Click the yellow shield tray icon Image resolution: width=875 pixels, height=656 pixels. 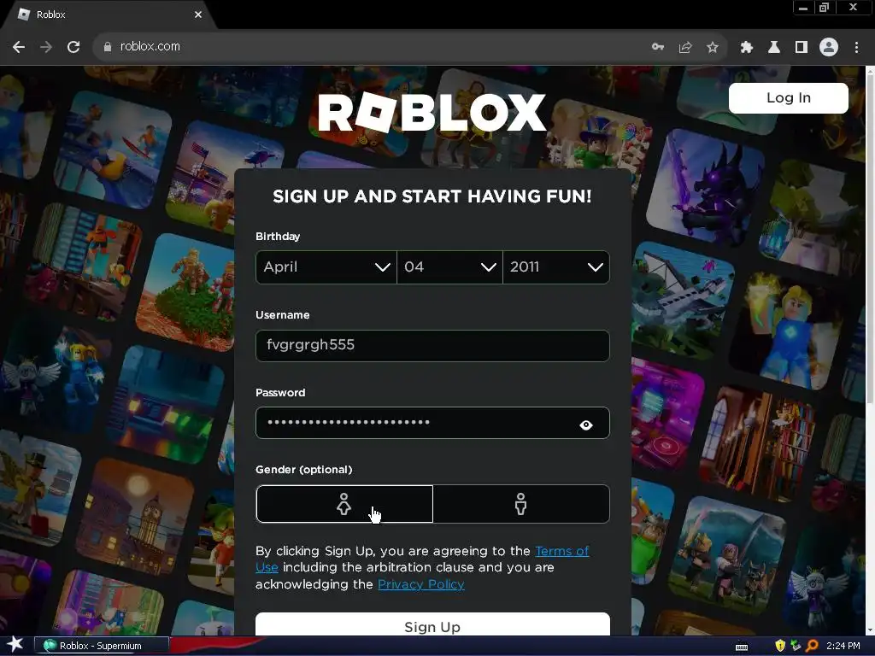click(x=780, y=646)
